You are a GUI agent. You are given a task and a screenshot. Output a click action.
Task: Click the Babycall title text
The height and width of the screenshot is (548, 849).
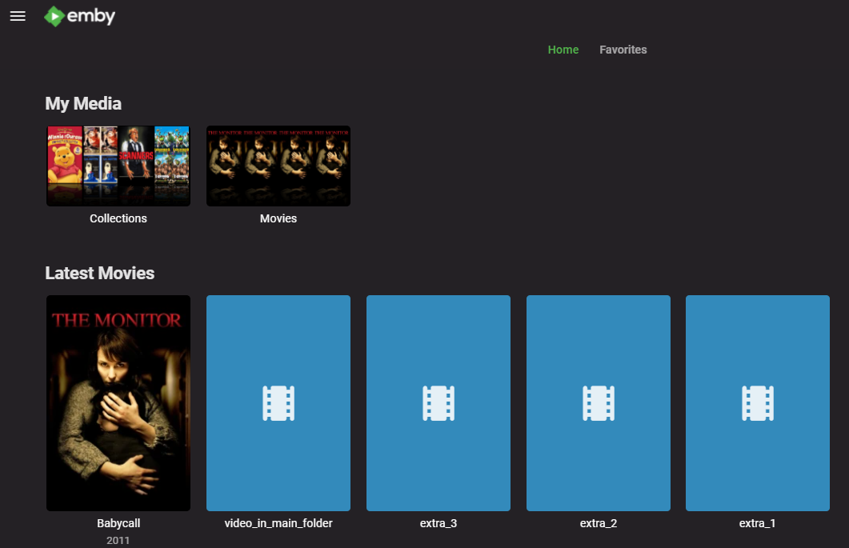(x=118, y=523)
